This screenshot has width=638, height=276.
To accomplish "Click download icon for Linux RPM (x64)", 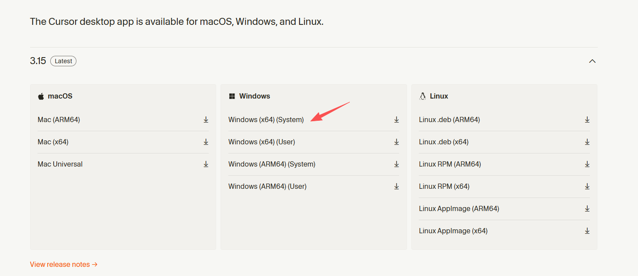I will (x=587, y=186).
